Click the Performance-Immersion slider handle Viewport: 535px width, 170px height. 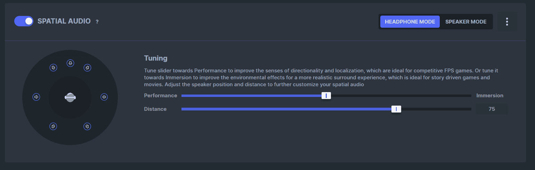[x=326, y=96]
